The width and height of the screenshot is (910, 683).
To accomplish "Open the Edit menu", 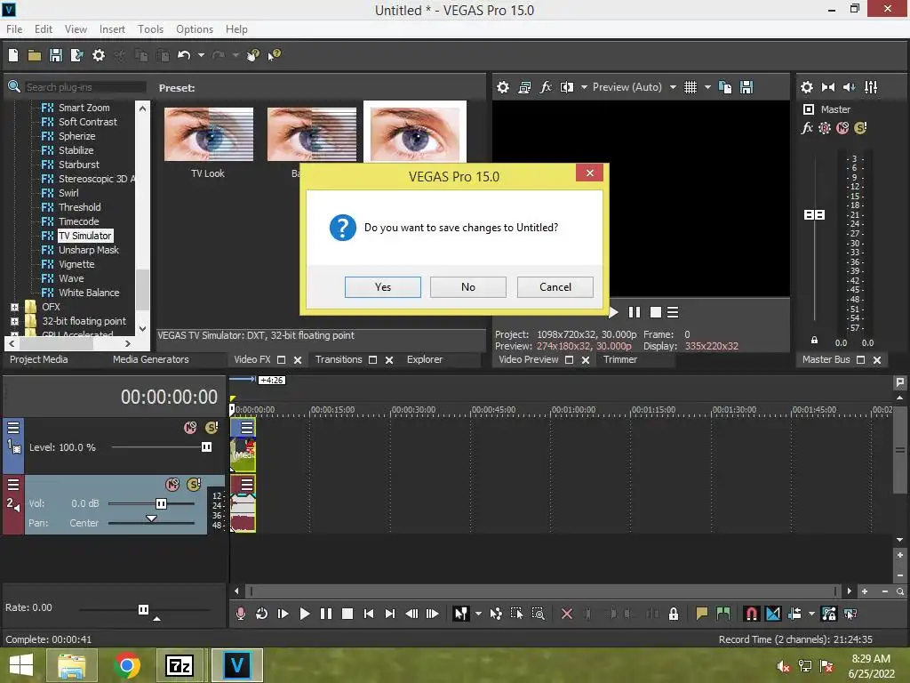I will (44, 29).
